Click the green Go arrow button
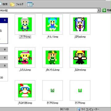This screenshot has width=111, height=111. tap(104, 10)
